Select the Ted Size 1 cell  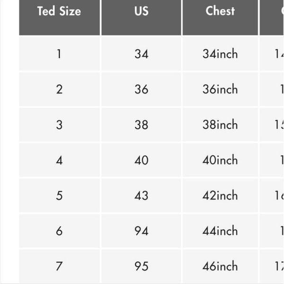tap(60, 53)
